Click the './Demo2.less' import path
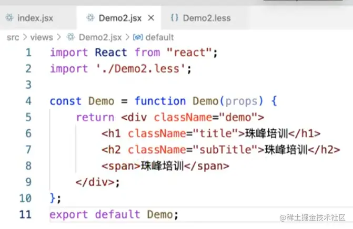Screen dimensions: 353x229 [x=140, y=69]
